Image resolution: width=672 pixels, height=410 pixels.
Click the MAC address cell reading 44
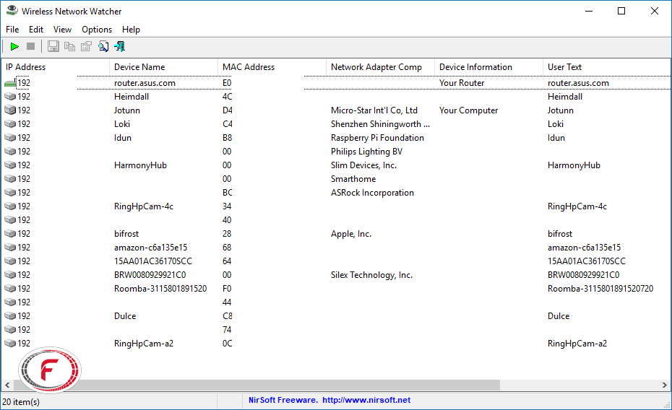(227, 302)
